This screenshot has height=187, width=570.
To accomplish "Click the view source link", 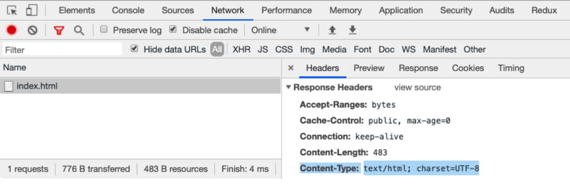I will 417,88.
